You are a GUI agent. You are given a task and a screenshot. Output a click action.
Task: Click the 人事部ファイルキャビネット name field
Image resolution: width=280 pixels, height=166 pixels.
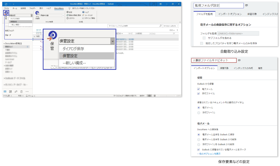(x=214, y=60)
